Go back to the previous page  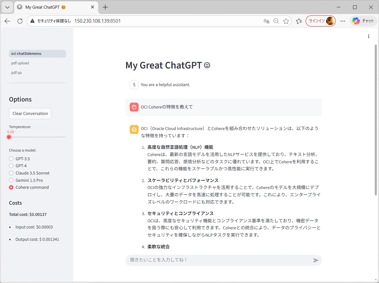pos(8,21)
